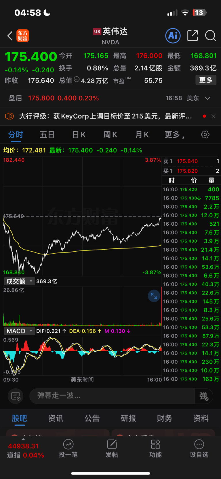The height and width of the screenshot is (479, 221).
Task: Open the 资料 tab
Action: [x=201, y=418]
